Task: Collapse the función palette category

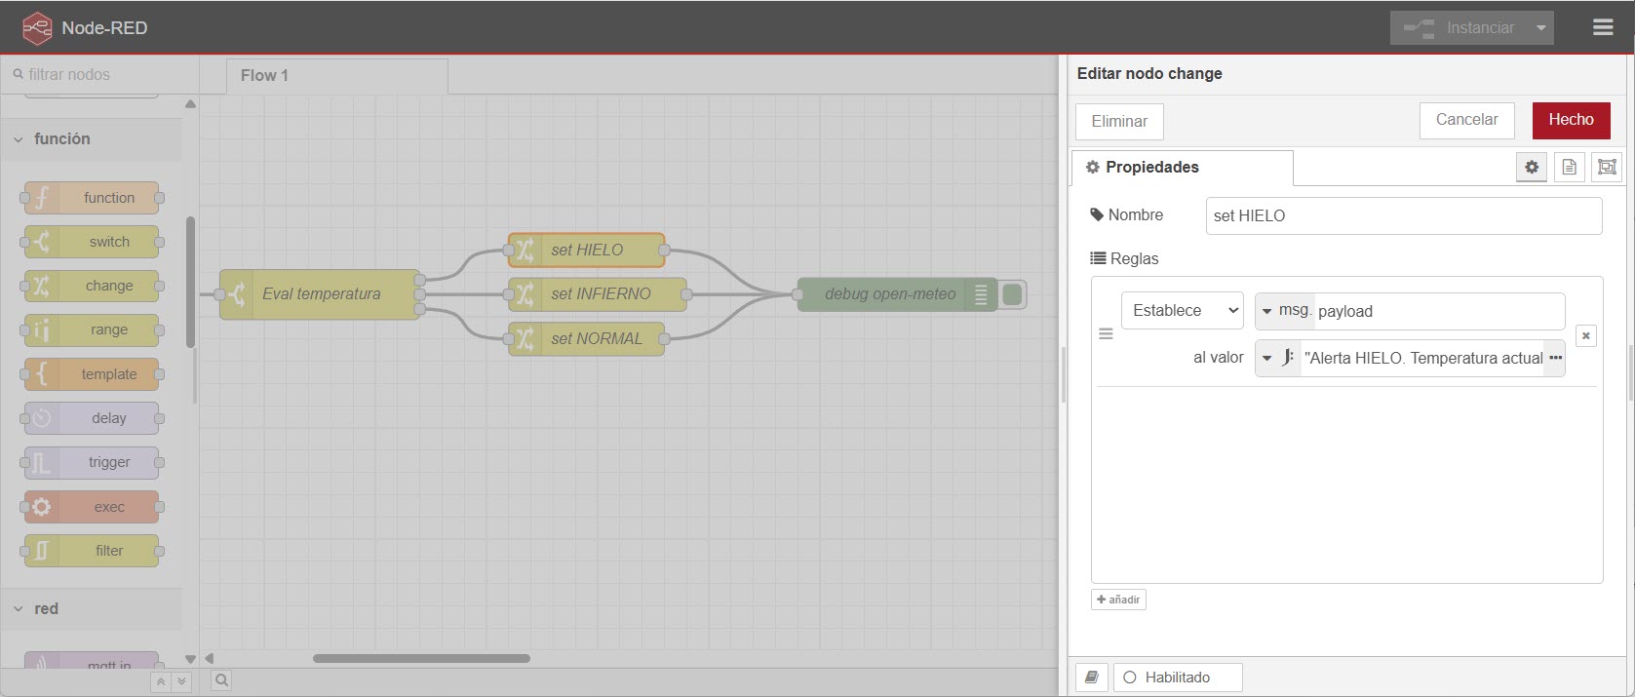Action: coord(92,139)
